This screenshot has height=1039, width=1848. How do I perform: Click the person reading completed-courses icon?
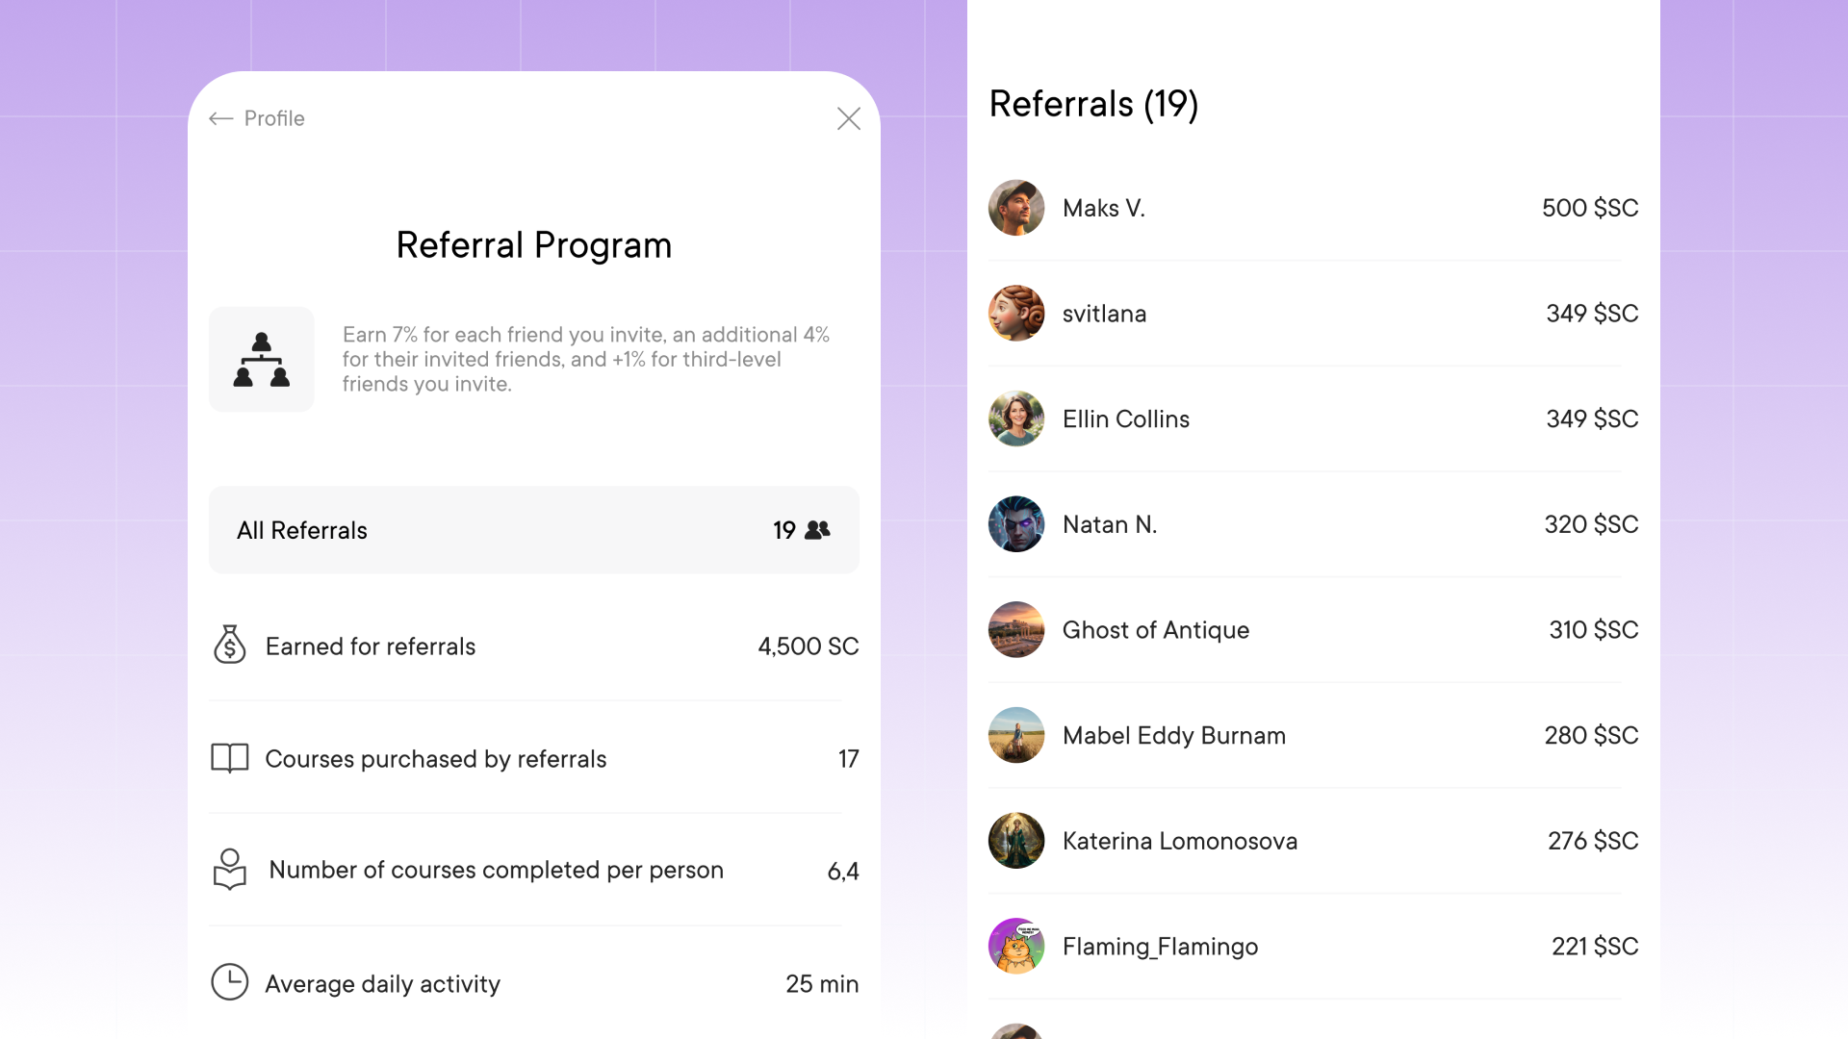click(x=229, y=870)
